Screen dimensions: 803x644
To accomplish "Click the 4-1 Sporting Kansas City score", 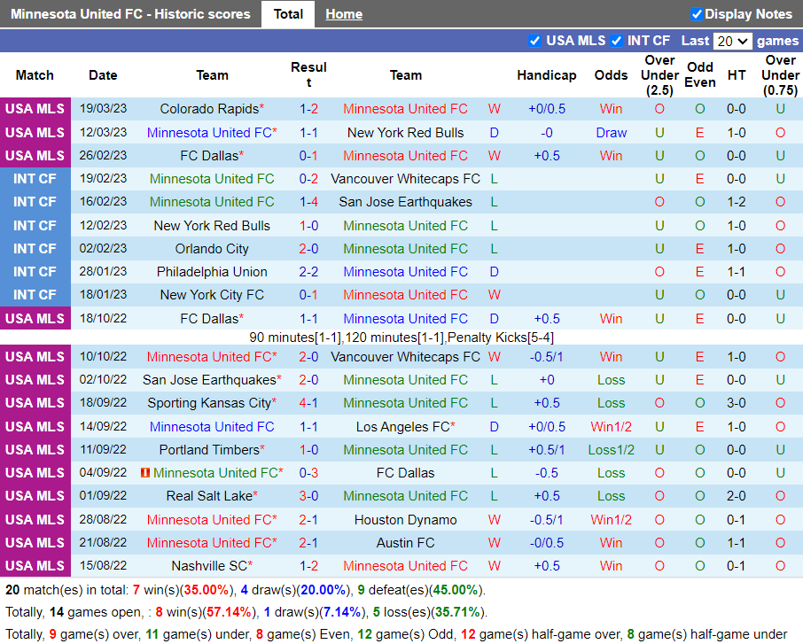I will point(308,403).
